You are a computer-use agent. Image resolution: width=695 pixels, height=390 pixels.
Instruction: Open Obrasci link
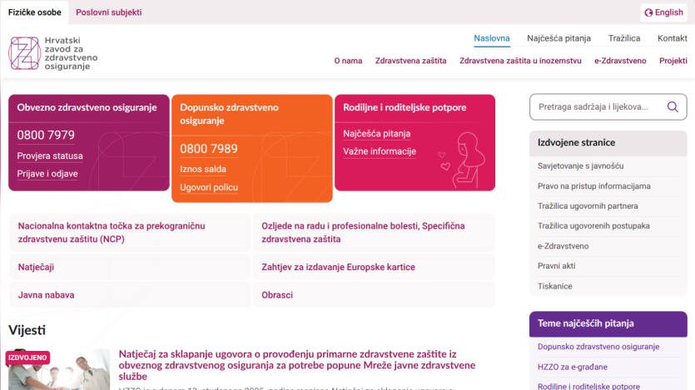[373, 295]
